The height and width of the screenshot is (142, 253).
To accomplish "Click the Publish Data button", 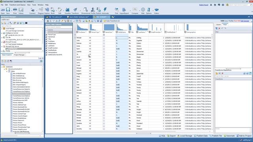I will coord(201,136).
